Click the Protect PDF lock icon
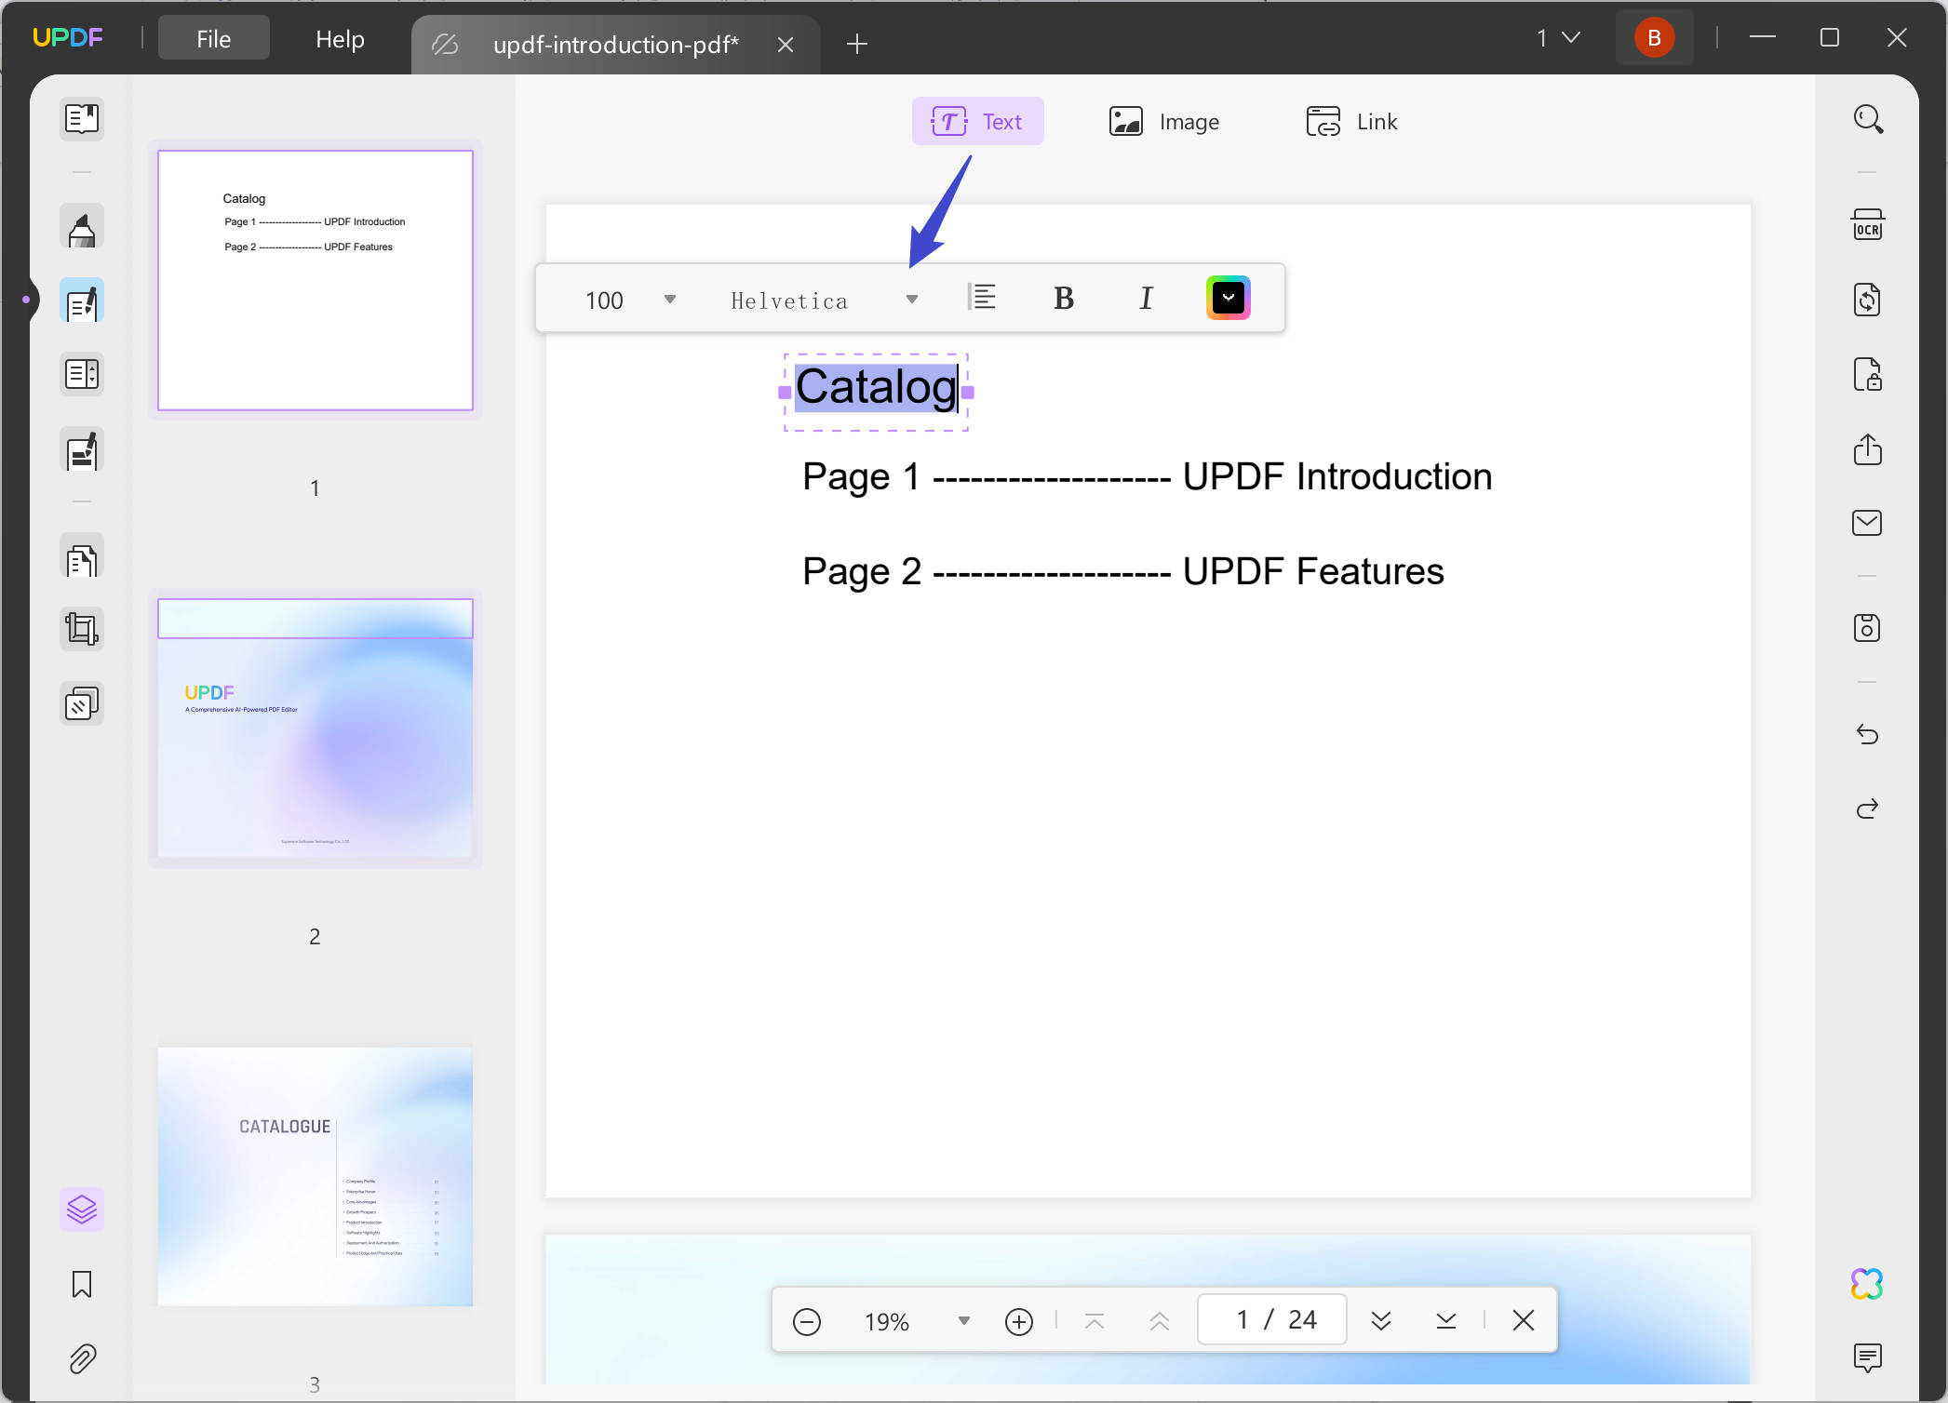This screenshot has width=1948, height=1403. pos(1867,374)
